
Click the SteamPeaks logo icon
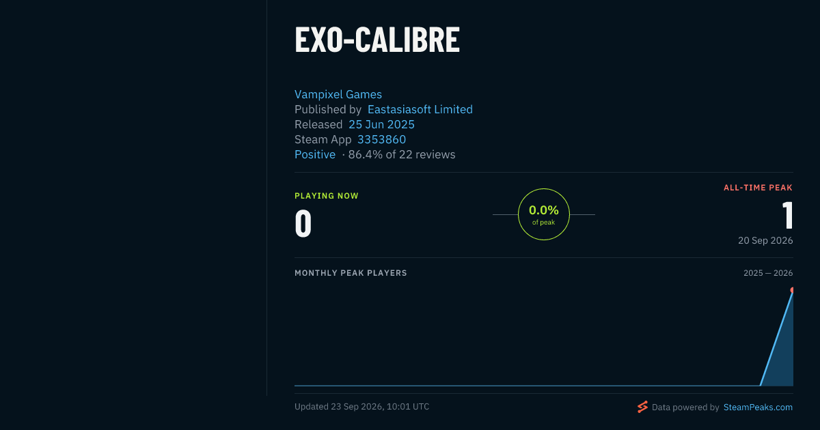click(x=642, y=407)
